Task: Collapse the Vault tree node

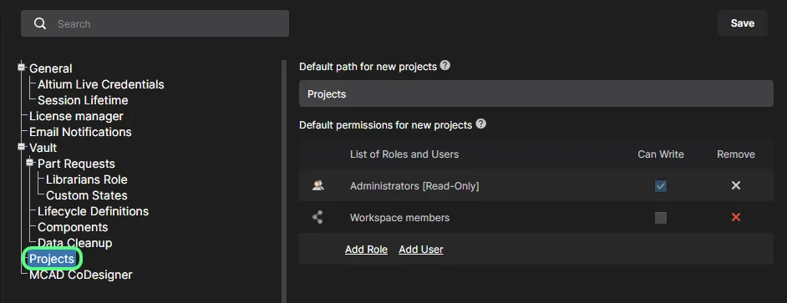Action: coord(21,146)
